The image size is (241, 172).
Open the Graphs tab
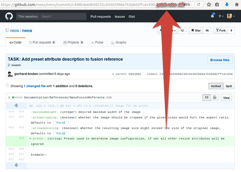click(x=118, y=42)
